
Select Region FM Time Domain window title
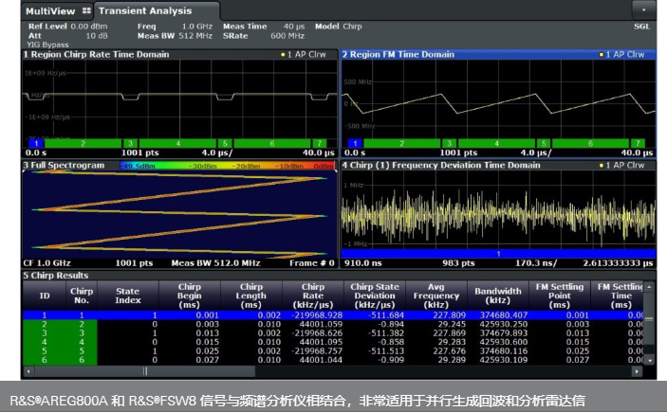click(x=398, y=54)
